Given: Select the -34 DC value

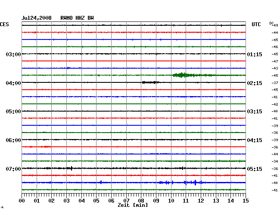Looking at the screenshot, I should (275, 161).
